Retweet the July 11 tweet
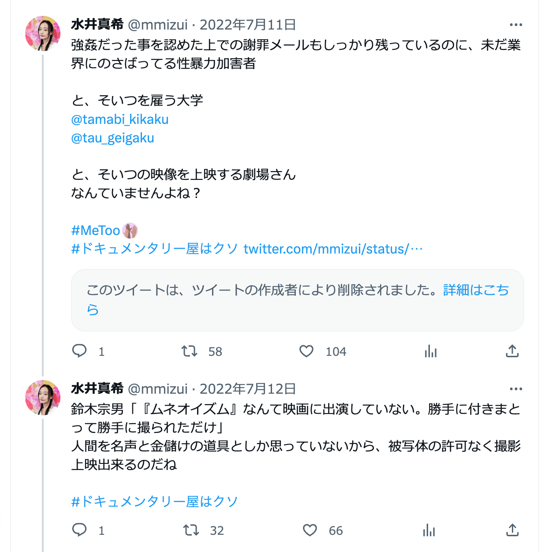 point(190,351)
